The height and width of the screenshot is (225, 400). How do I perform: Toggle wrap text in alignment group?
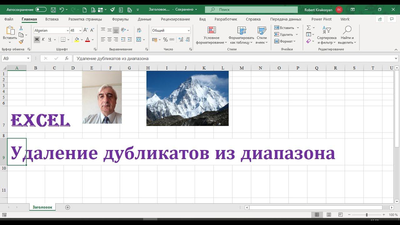point(139,30)
